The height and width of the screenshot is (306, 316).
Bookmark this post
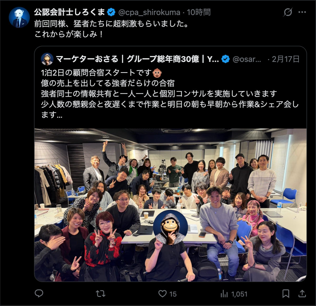point(286,294)
